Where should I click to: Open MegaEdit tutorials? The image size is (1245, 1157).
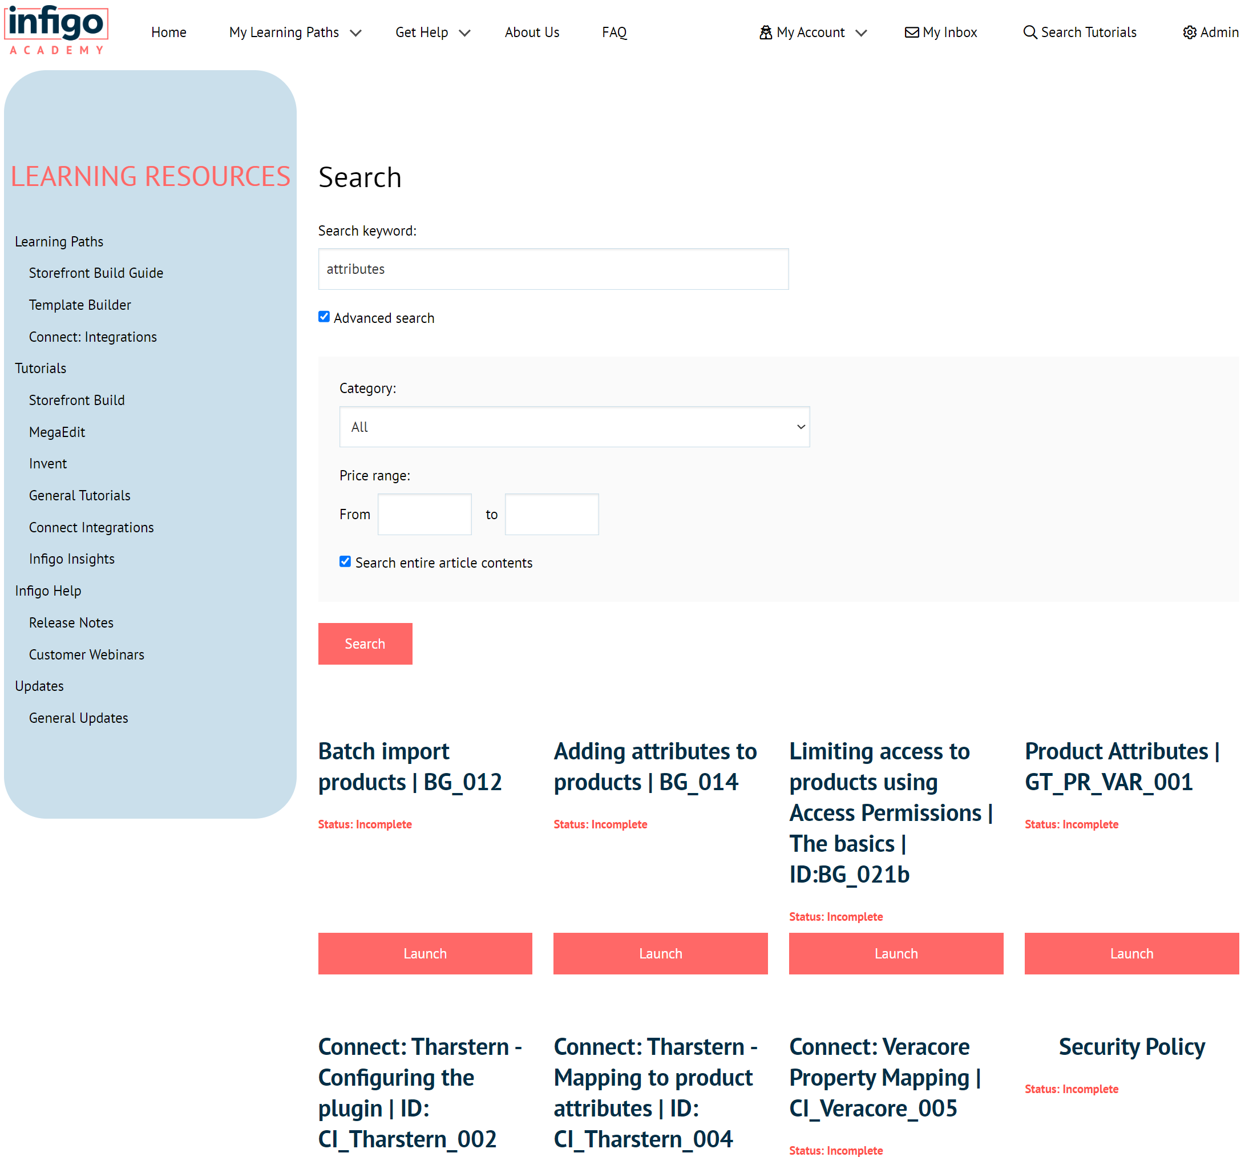(57, 432)
